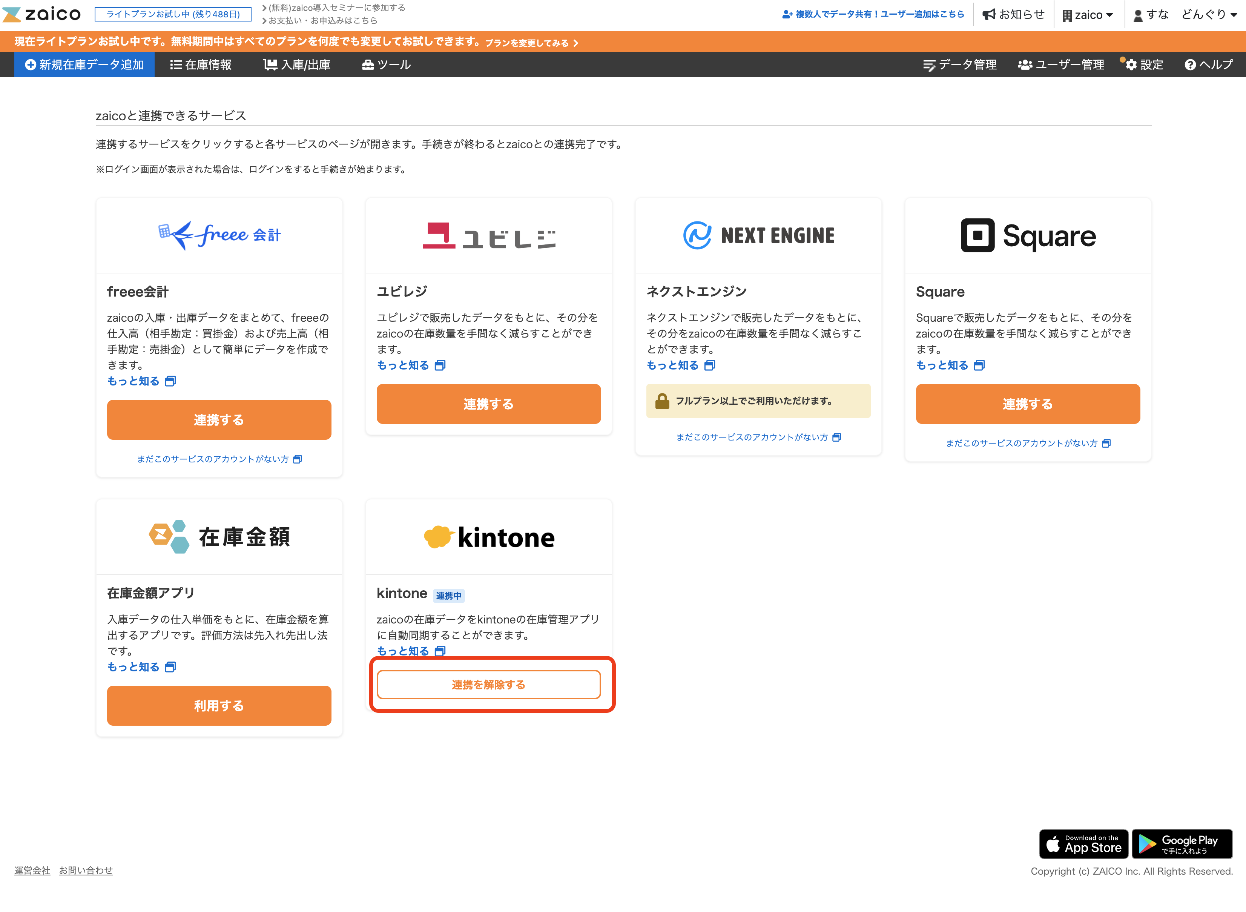
Task: Open お問い合わせ footer link
Action: click(86, 871)
